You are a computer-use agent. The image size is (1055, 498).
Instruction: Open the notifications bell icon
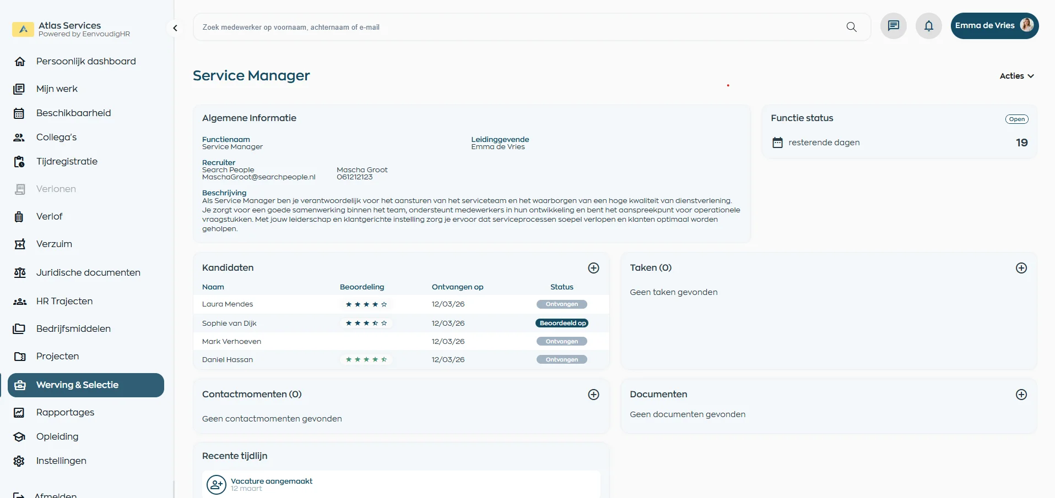(928, 26)
